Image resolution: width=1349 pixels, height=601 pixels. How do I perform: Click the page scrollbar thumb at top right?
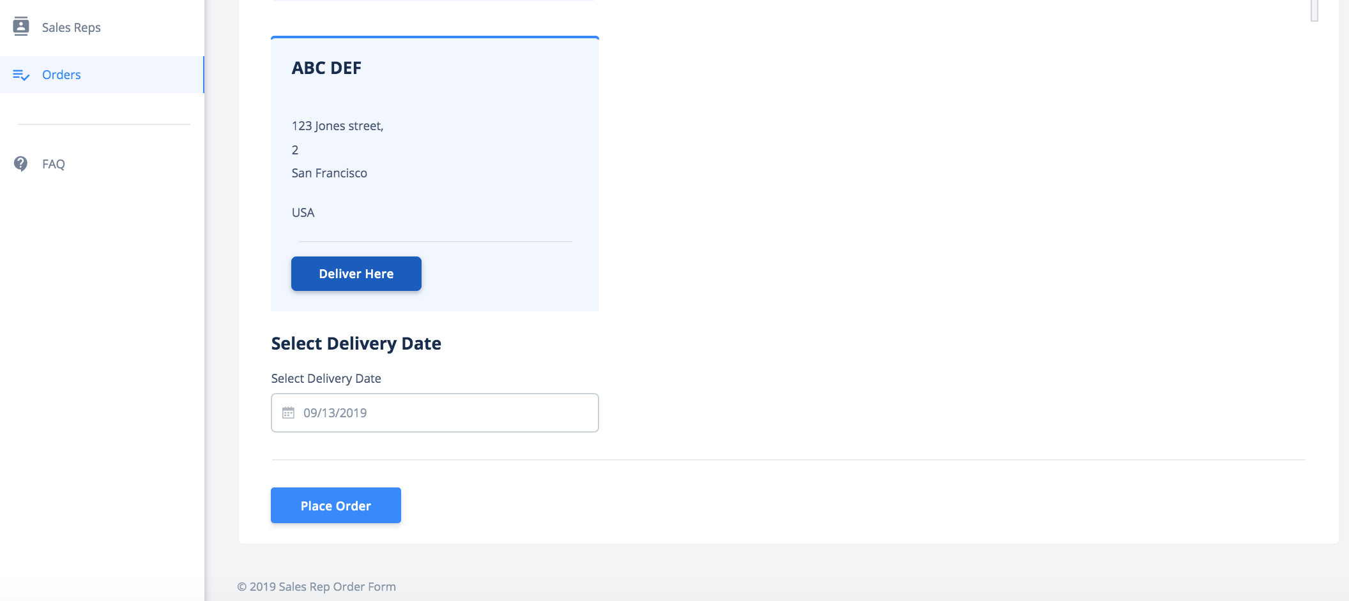1315,10
